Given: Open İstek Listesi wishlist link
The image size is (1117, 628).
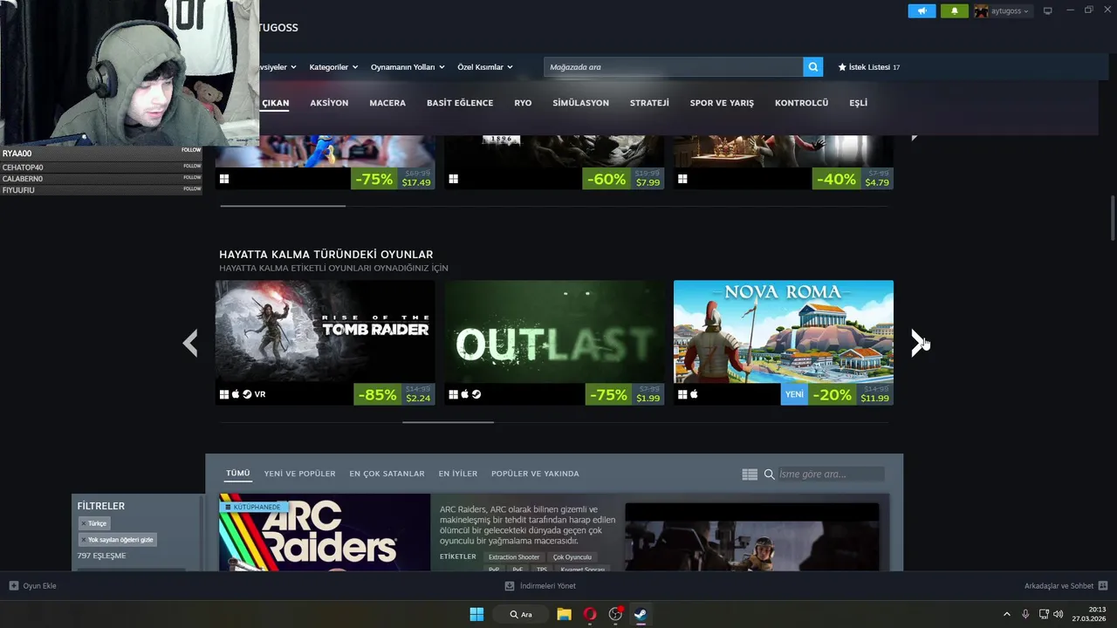Looking at the screenshot, I should click(x=869, y=67).
